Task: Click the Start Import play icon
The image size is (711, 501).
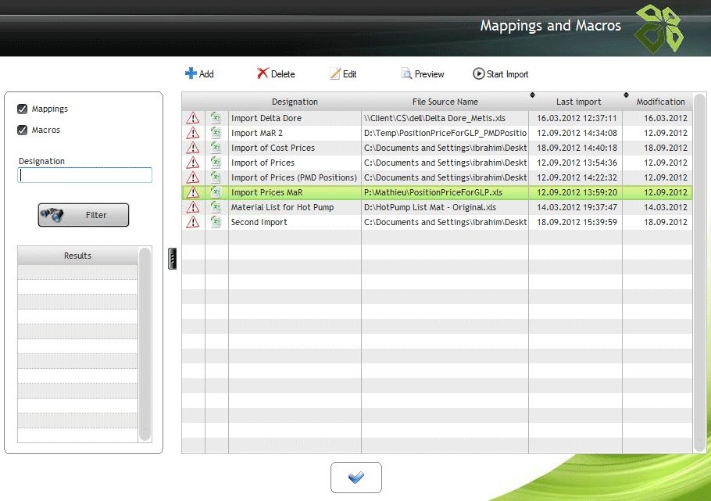Action: tap(478, 73)
